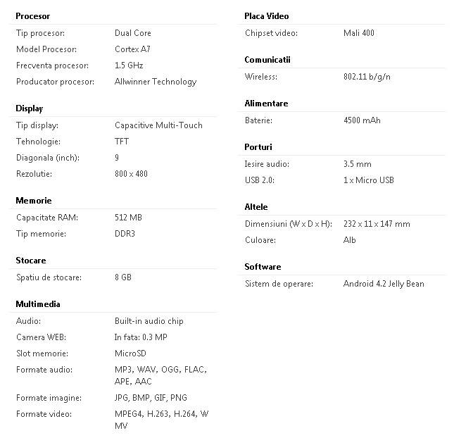Click the Memorie section heading
The height and width of the screenshot is (438, 454).
33,201
